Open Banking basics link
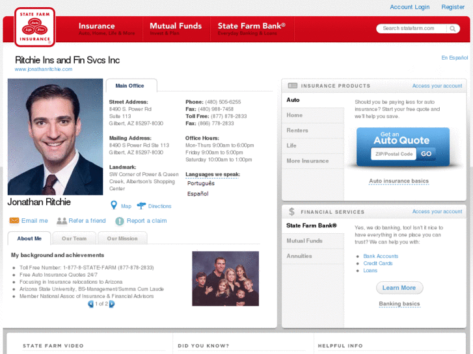The width and height of the screenshot is (473, 354). pos(399,304)
